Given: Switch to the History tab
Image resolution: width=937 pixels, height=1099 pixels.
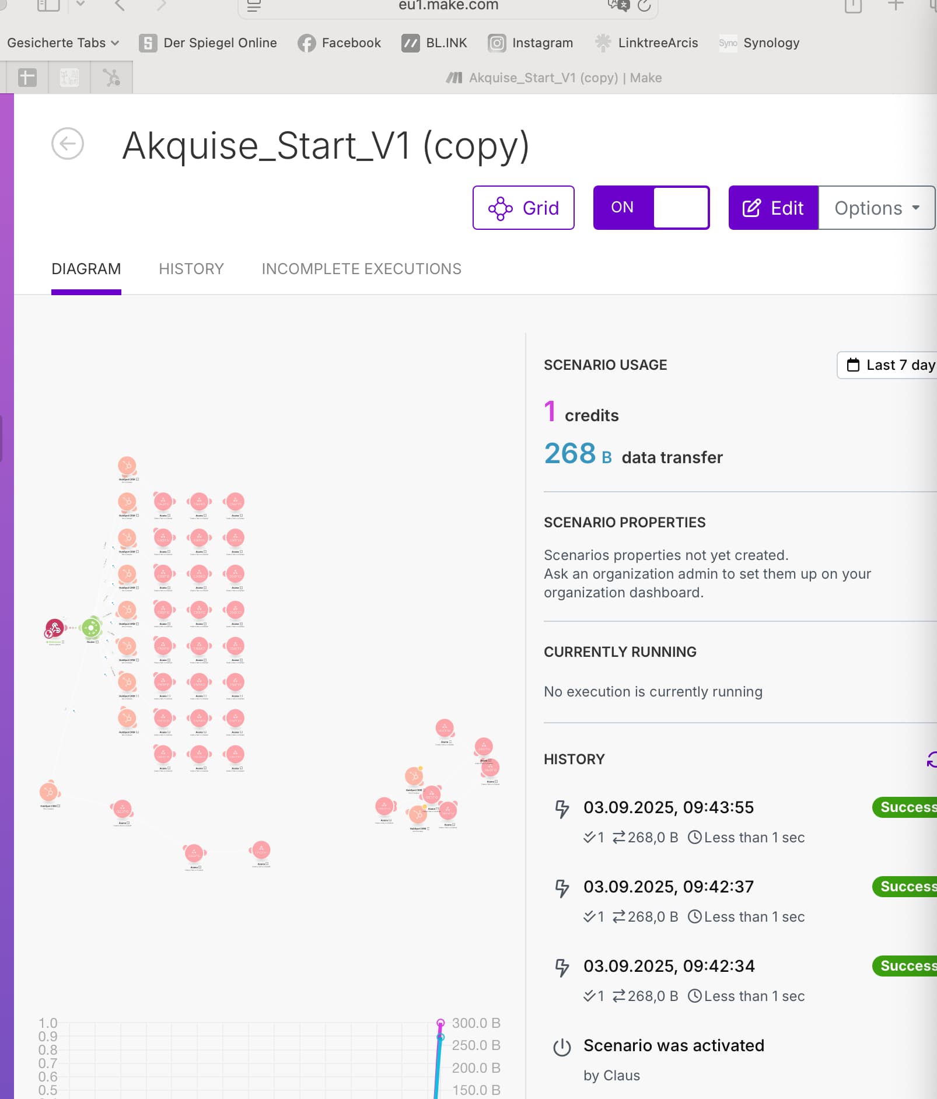Looking at the screenshot, I should pos(191,269).
